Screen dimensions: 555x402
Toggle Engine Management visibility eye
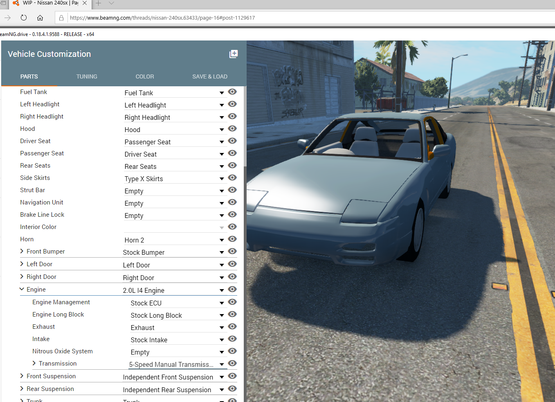tap(232, 302)
